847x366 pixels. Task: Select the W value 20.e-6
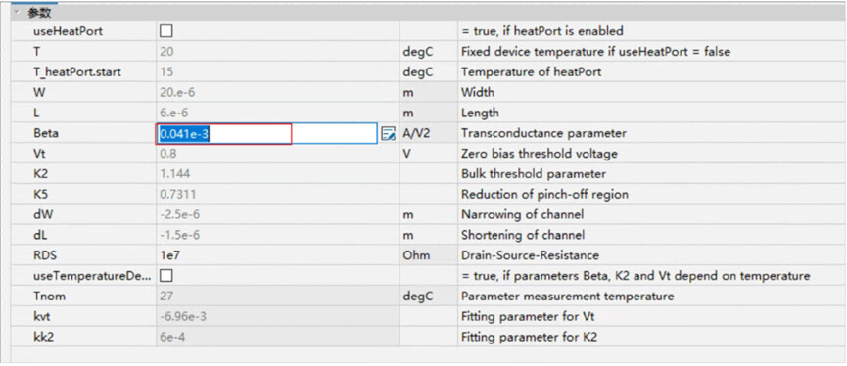pos(177,92)
